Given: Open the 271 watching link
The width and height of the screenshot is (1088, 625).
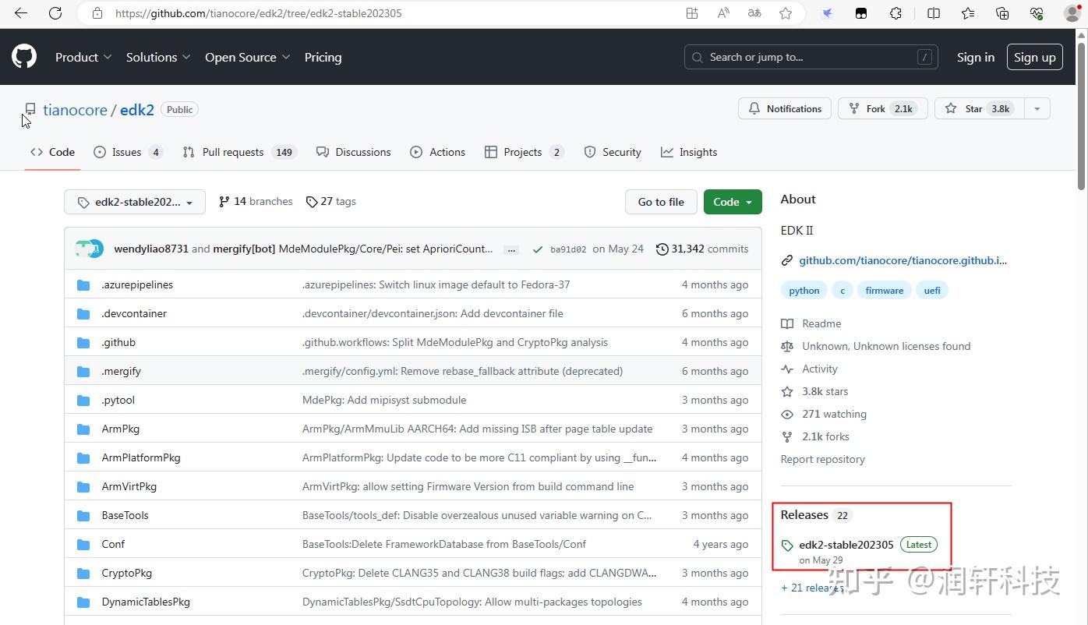Looking at the screenshot, I should point(834,414).
